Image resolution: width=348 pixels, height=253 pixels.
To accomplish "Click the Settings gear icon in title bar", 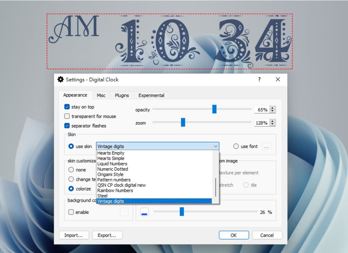I will coord(60,79).
